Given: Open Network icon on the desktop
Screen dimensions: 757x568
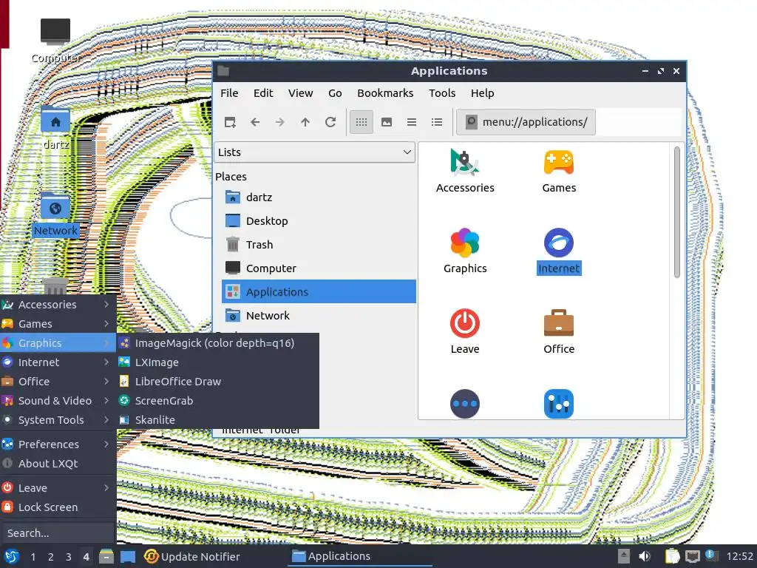Looking at the screenshot, I should [55, 214].
